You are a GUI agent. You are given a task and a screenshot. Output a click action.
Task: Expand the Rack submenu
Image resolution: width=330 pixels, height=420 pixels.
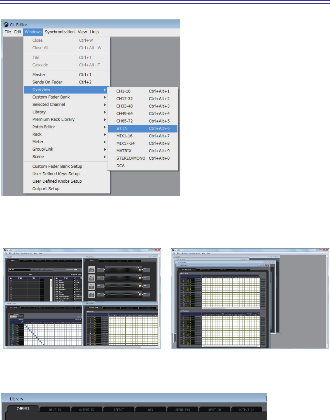click(x=67, y=134)
